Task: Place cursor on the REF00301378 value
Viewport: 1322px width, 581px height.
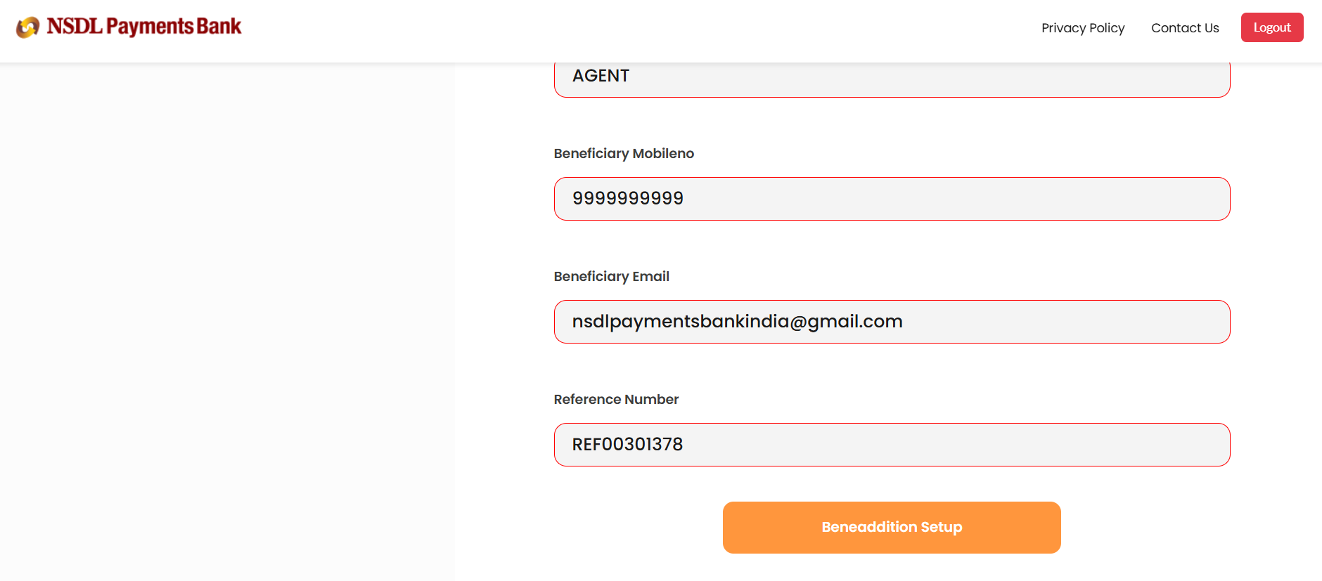Action: click(x=627, y=445)
